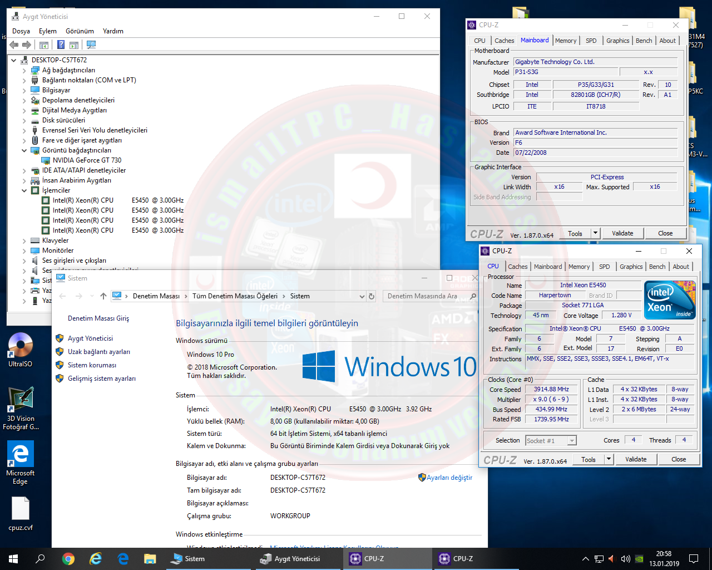
Task: Click the orange speaker tray icon
Action: point(611,559)
